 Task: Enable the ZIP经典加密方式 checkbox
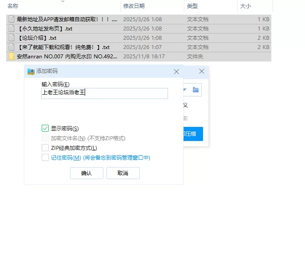(x=45, y=148)
